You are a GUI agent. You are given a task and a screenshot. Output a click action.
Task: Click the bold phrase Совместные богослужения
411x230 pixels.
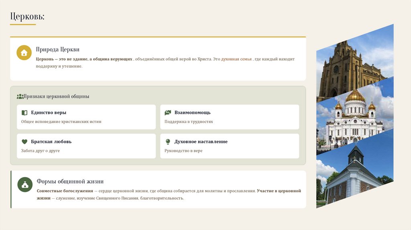[x=65, y=191]
